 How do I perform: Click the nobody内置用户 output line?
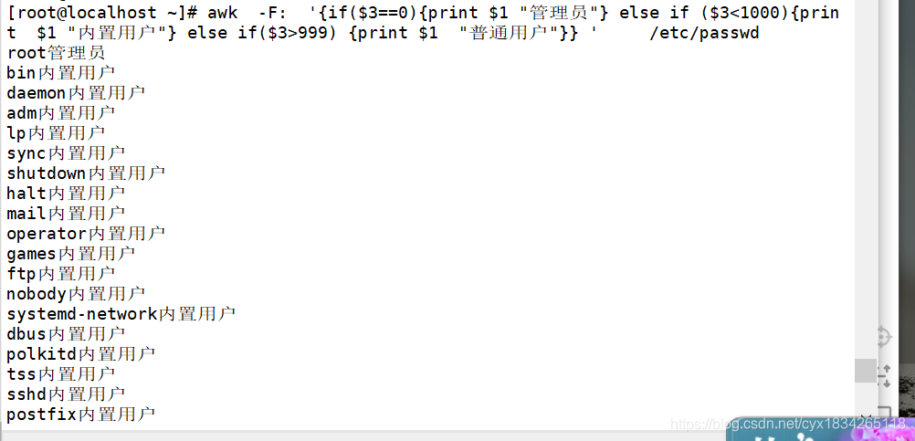[x=76, y=293]
